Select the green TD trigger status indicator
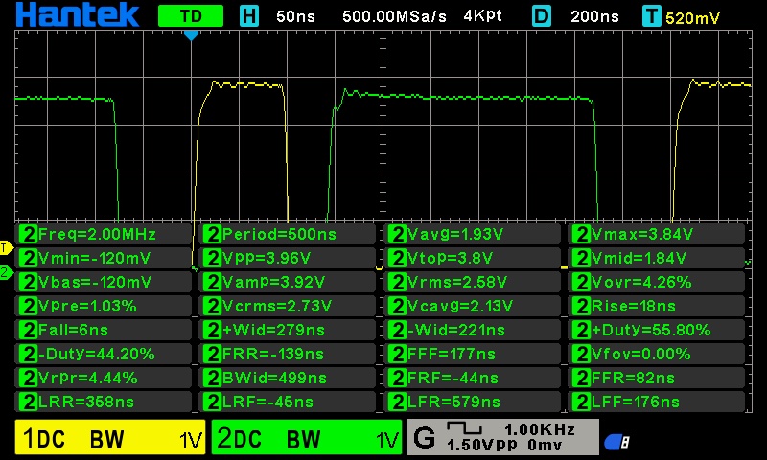This screenshot has height=460, width=767. [x=191, y=16]
